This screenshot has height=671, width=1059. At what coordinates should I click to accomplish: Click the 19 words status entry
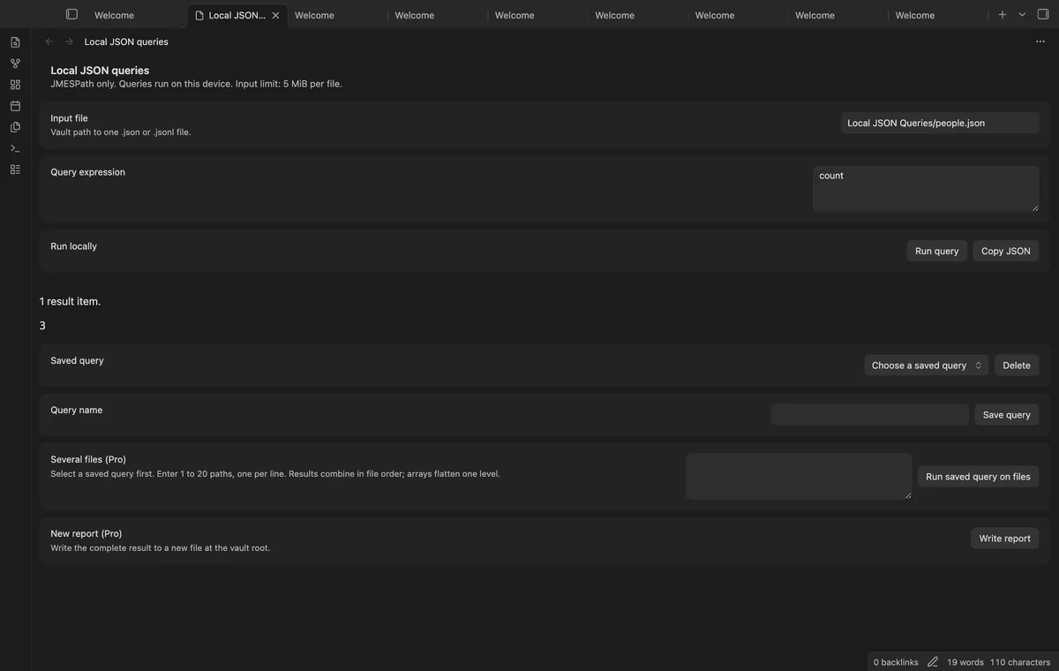[965, 662]
